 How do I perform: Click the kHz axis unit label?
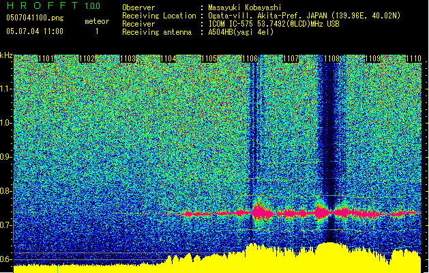click(6, 55)
